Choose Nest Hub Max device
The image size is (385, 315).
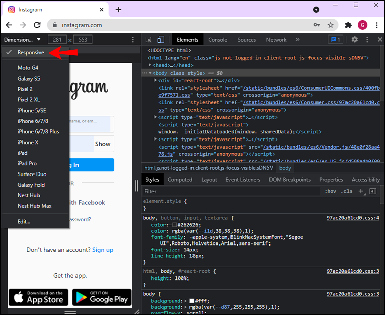(x=35, y=206)
